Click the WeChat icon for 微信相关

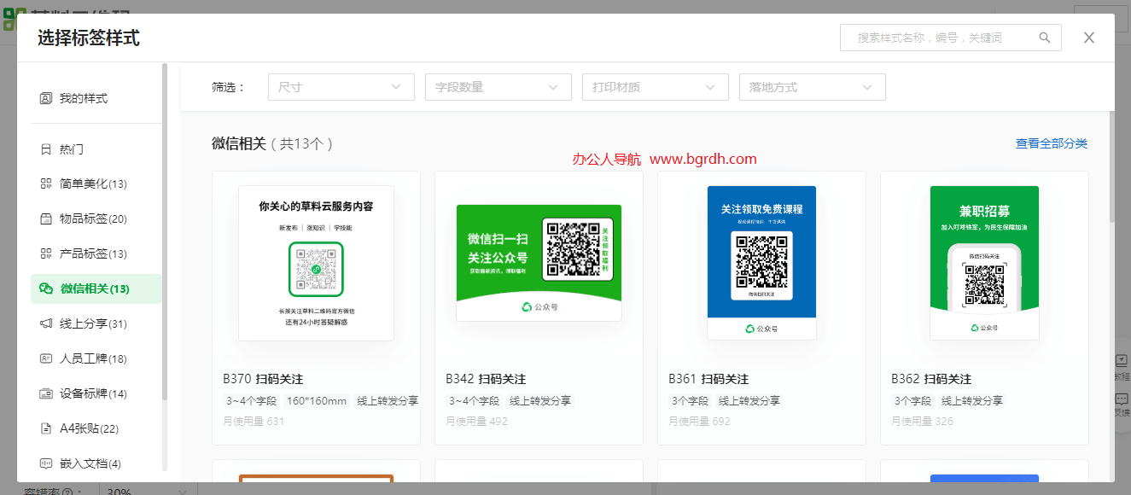pyautogui.click(x=46, y=288)
